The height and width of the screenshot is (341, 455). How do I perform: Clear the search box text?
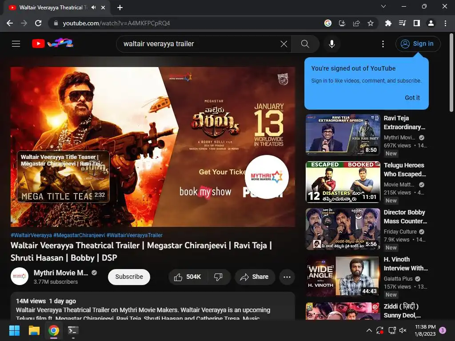(284, 44)
